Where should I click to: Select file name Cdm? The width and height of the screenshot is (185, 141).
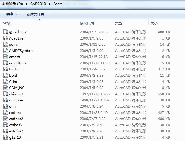[13, 81]
